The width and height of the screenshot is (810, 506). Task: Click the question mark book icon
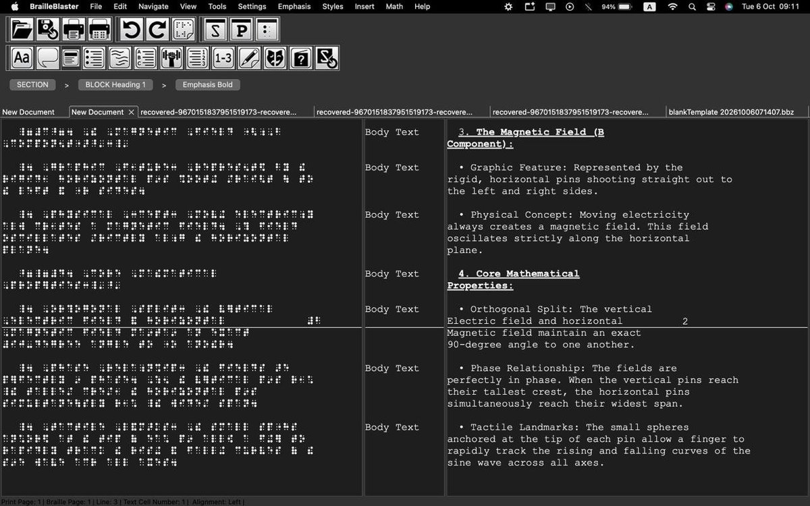click(x=301, y=58)
